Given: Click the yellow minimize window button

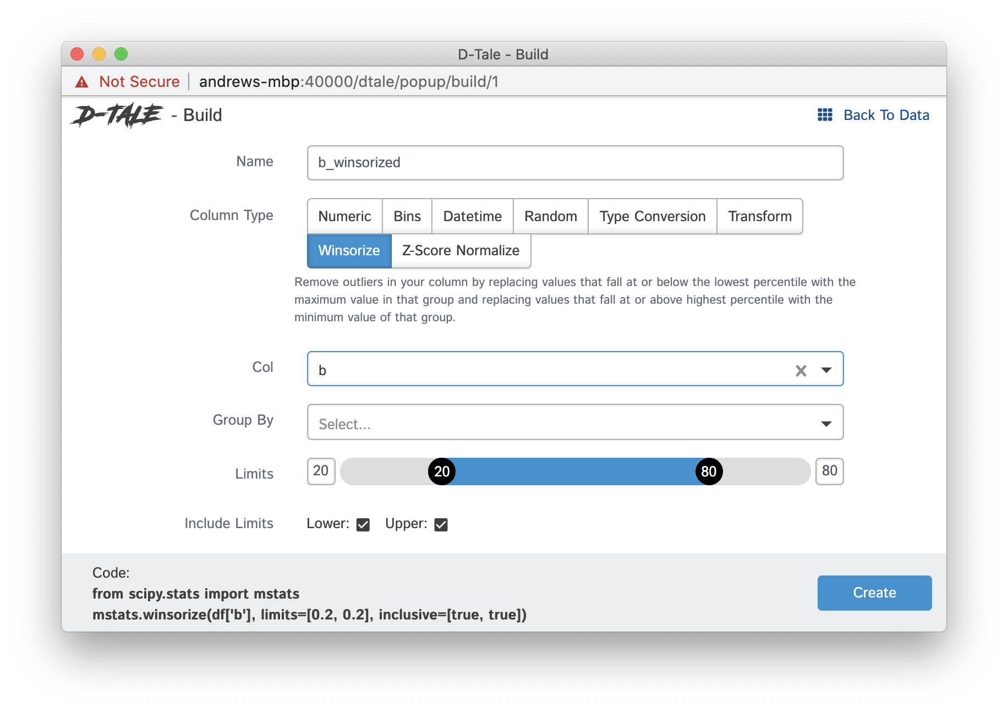Looking at the screenshot, I should (x=99, y=54).
